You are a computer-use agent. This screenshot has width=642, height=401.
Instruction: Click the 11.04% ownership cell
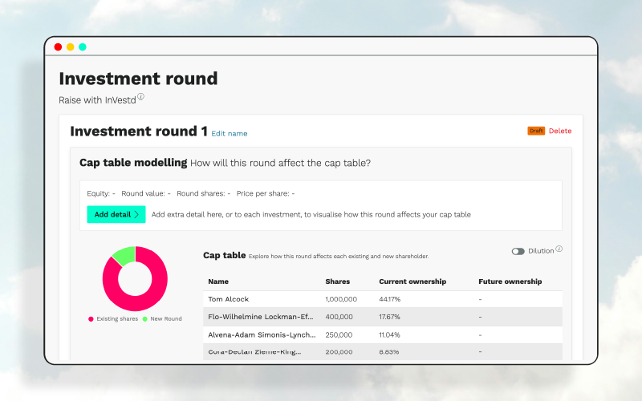pos(389,334)
